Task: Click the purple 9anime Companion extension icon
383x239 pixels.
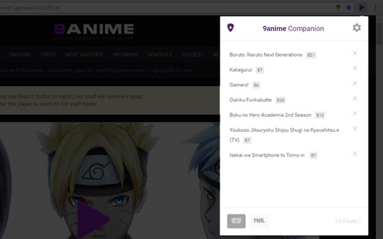Action: tap(362, 7)
